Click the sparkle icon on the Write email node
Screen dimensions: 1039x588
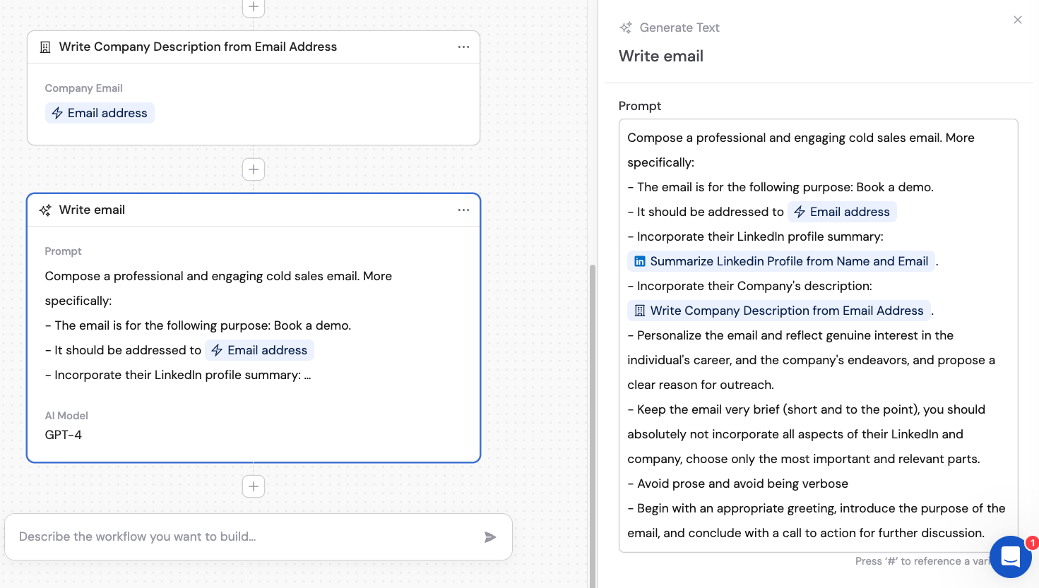point(44,210)
